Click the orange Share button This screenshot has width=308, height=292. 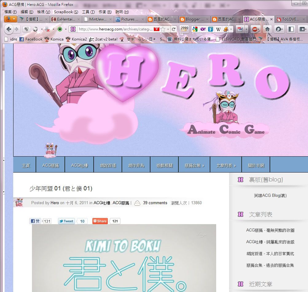pyautogui.click(x=100, y=221)
